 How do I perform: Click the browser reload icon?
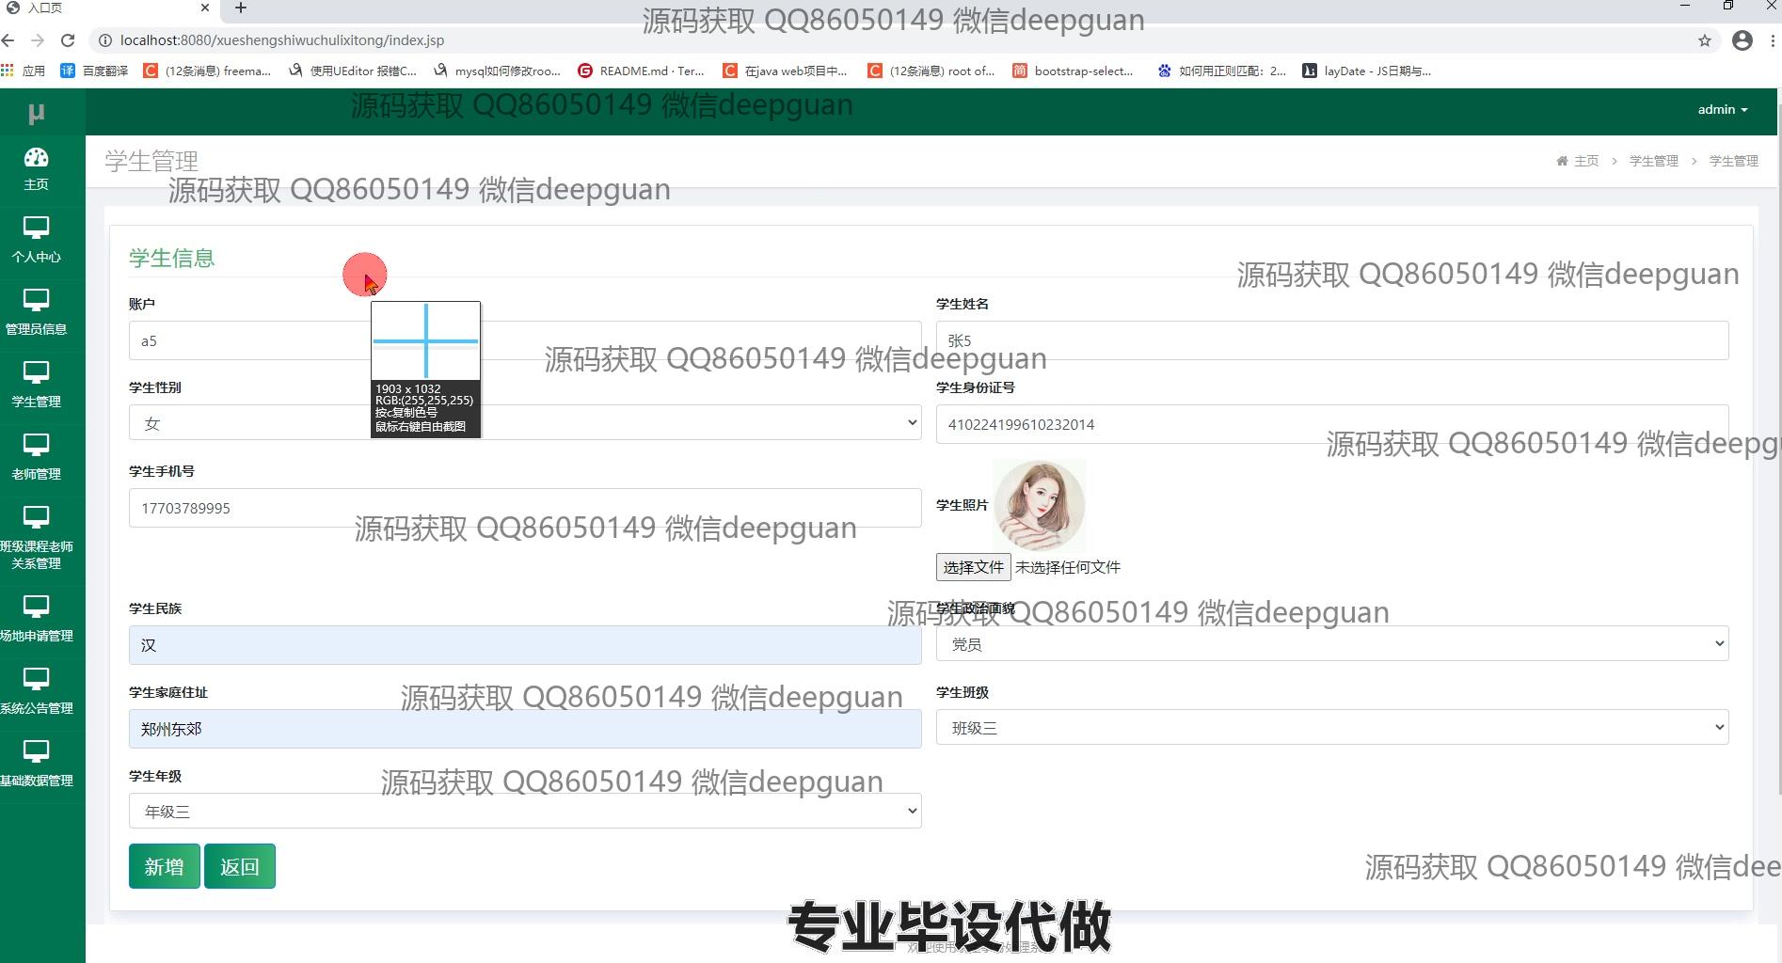(x=68, y=40)
